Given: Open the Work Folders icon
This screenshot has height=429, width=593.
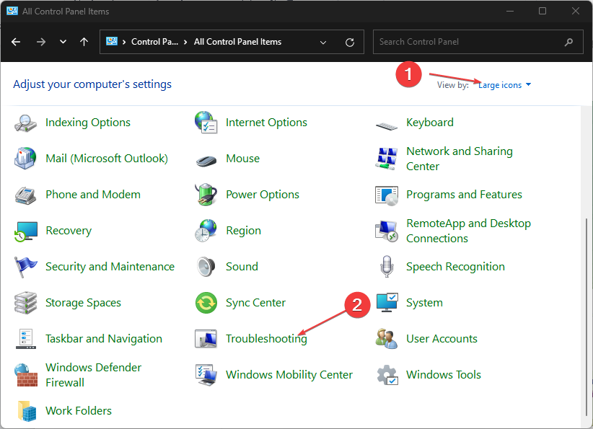Looking at the screenshot, I should tap(26, 411).
